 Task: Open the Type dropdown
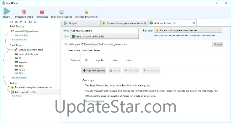pos(105,36)
